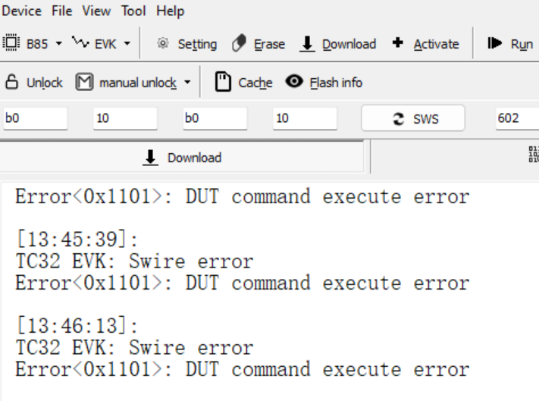Image resolution: width=539 pixels, height=401 pixels.
Task: Click the first b0 input field
Action: [36, 118]
